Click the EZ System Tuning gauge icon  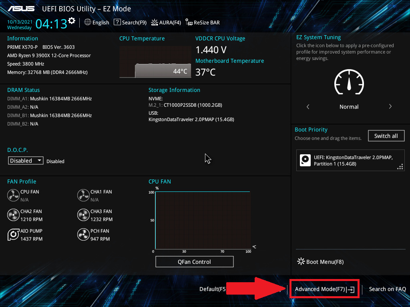[349, 83]
